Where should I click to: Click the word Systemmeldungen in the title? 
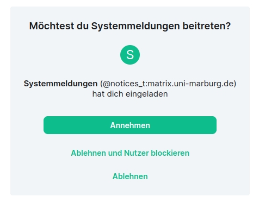tap(135, 26)
